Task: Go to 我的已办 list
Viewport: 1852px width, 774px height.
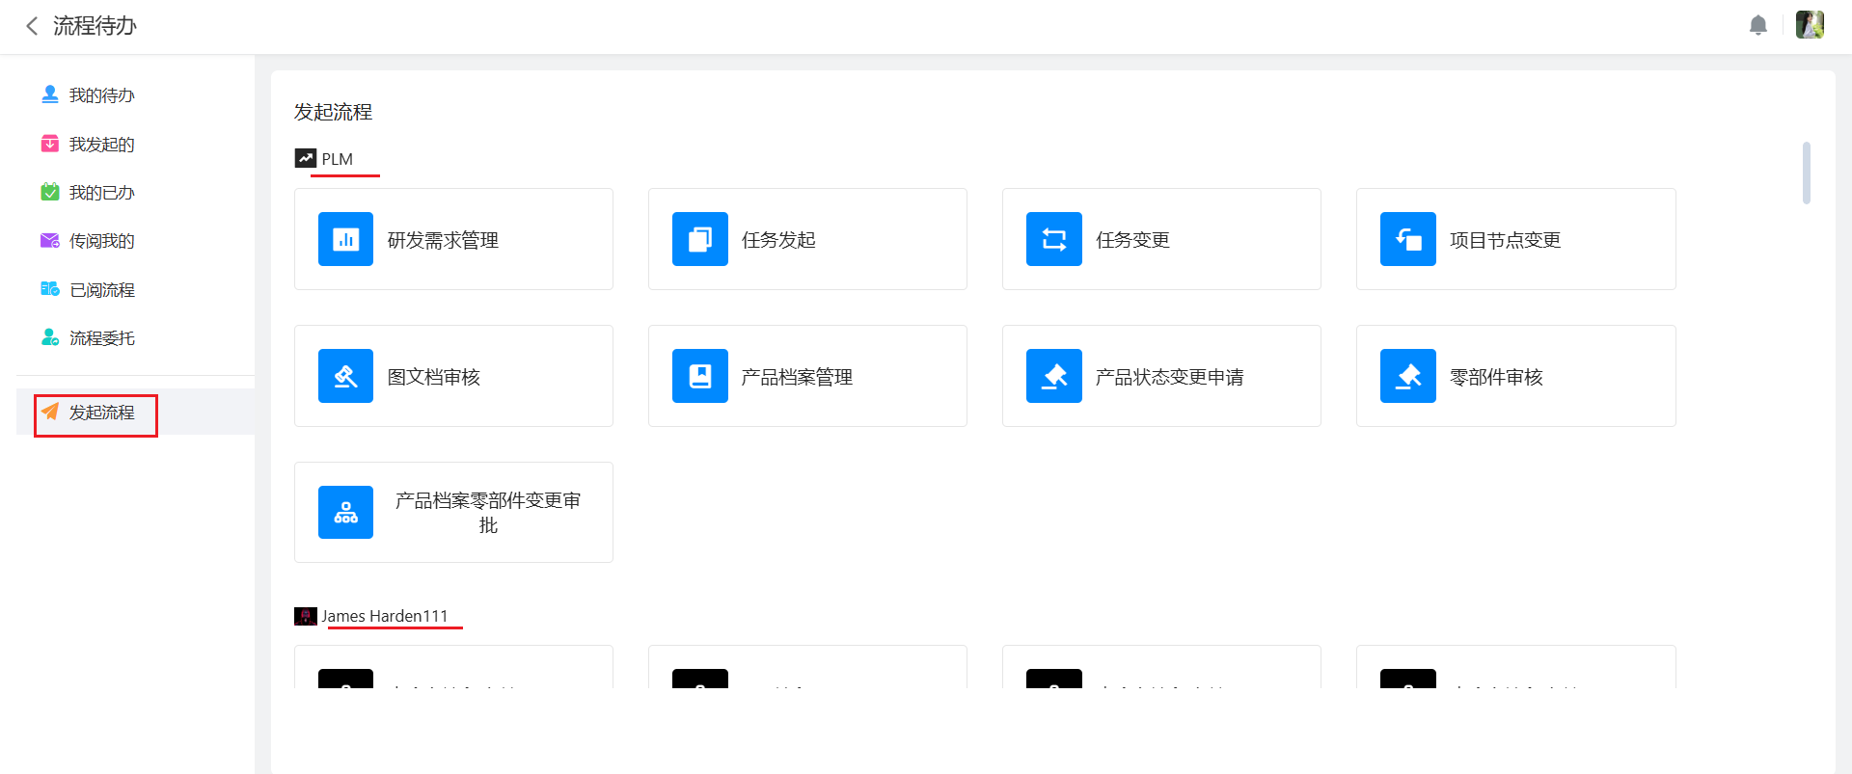Action: point(101,193)
